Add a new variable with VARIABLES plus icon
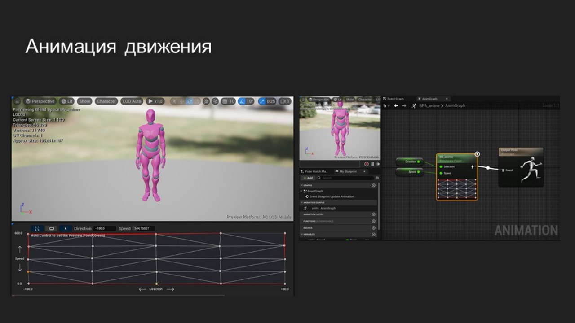 (x=374, y=235)
